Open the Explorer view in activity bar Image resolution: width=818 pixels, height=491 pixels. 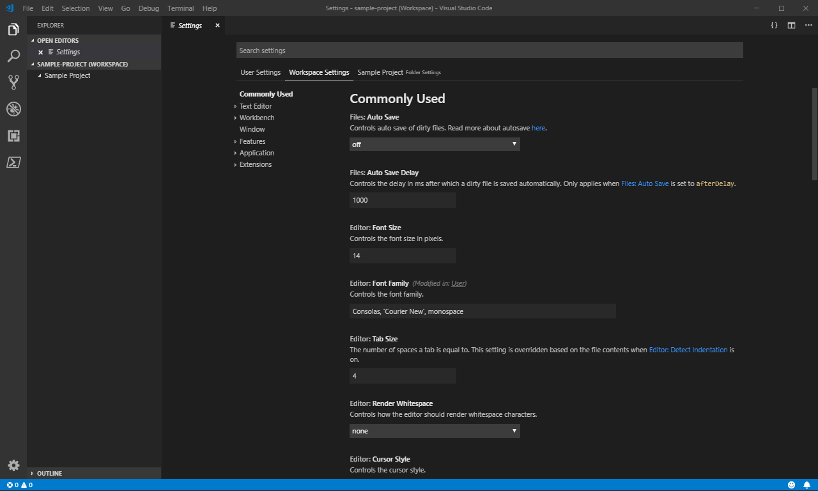13,29
